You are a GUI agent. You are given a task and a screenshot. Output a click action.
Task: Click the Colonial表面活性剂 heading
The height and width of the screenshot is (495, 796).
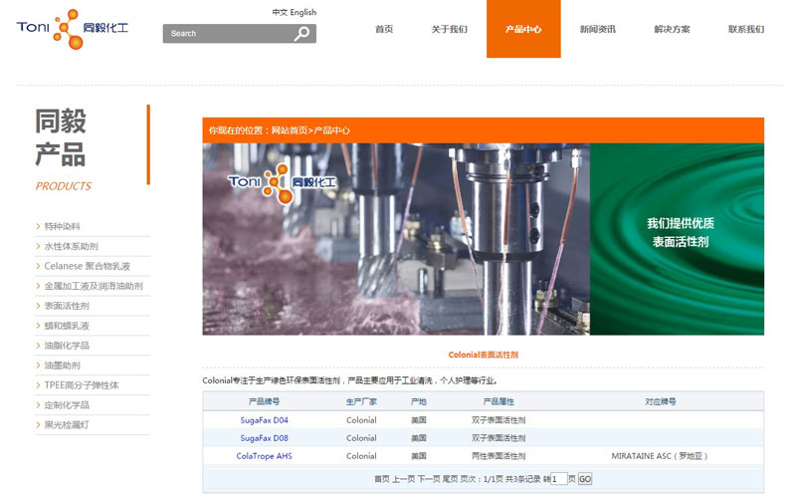(483, 355)
